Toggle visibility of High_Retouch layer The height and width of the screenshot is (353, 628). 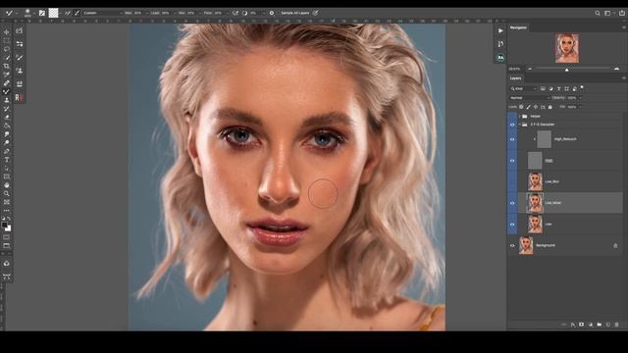tap(512, 139)
